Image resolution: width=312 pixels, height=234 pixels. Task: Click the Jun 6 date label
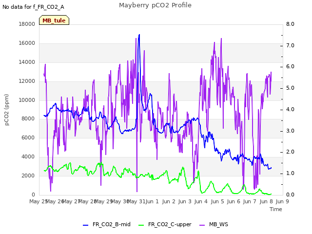click(x=234, y=202)
